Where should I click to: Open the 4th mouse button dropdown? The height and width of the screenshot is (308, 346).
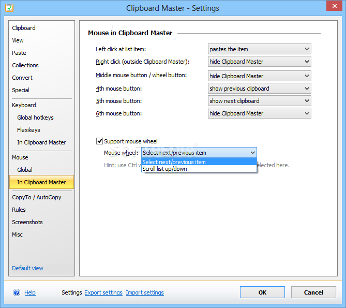[260, 89]
